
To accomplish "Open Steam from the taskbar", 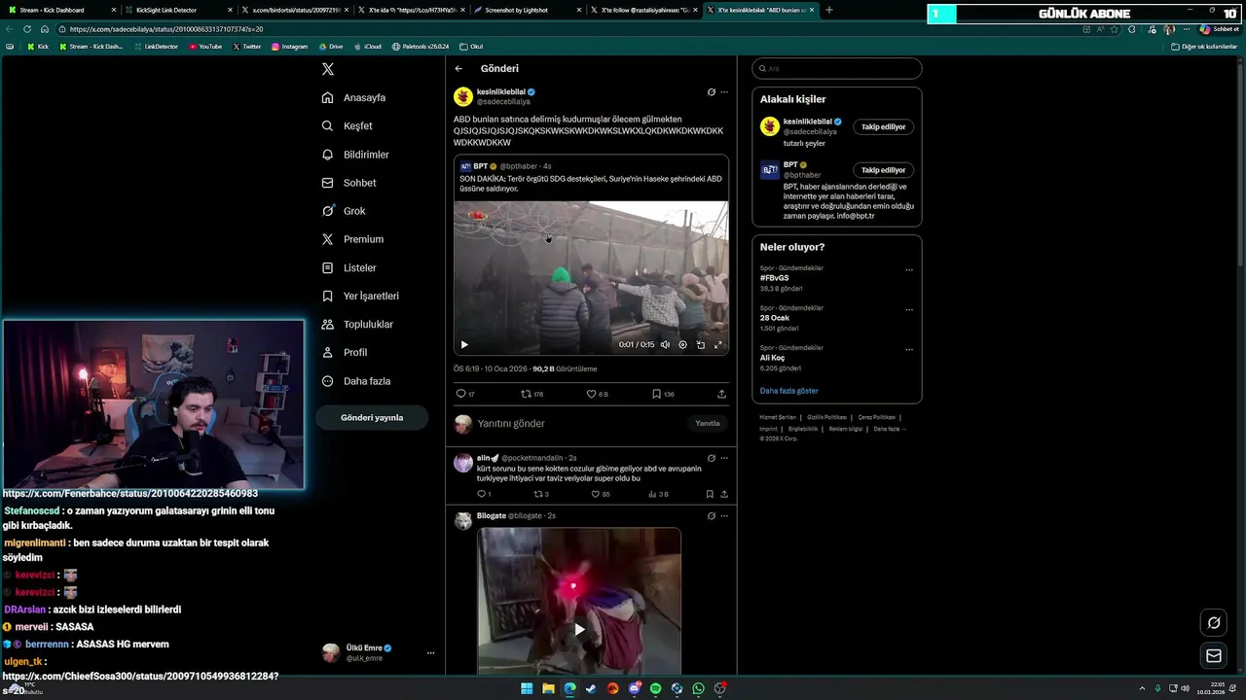I will point(591,688).
